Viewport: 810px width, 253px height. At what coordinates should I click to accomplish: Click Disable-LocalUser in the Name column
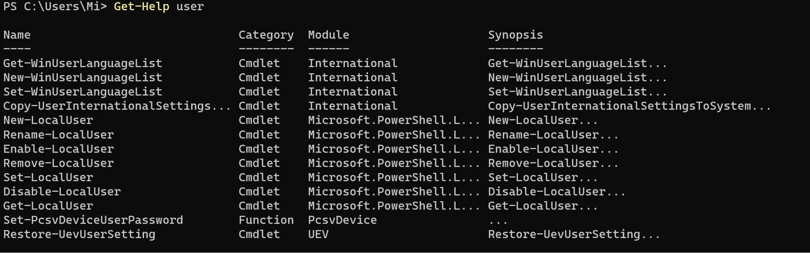[x=62, y=192]
